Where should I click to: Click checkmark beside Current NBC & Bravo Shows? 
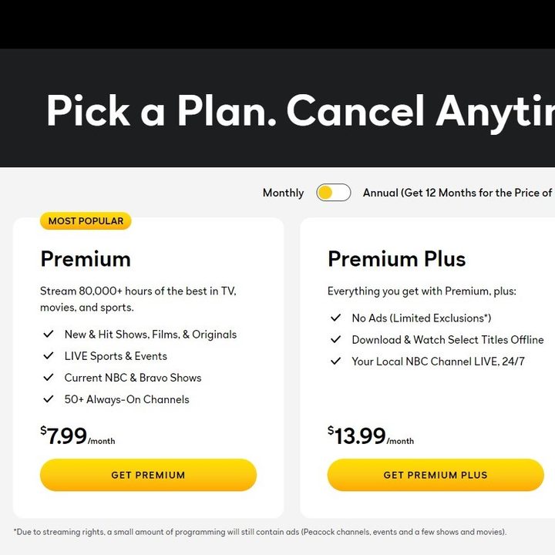tap(48, 377)
